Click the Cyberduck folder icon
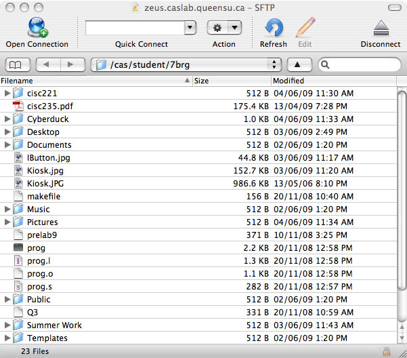The width and height of the screenshot is (407, 358). pyautogui.click(x=18, y=119)
